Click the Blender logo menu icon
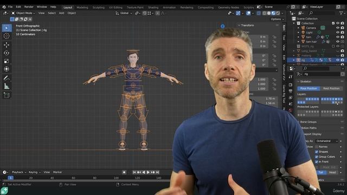 (x=4, y=7)
